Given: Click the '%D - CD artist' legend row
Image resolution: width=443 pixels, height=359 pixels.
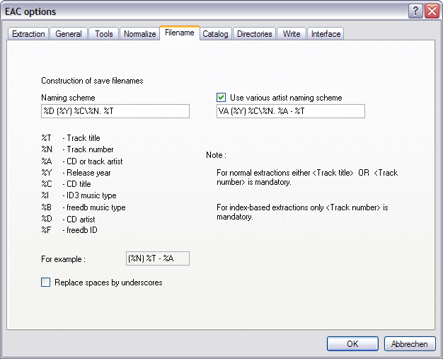Looking at the screenshot, I should pos(68,220).
